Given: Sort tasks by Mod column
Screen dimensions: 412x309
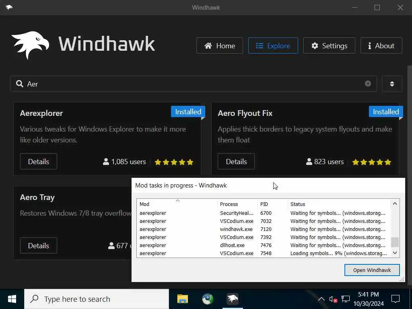Looking at the screenshot, I should tap(177, 204).
